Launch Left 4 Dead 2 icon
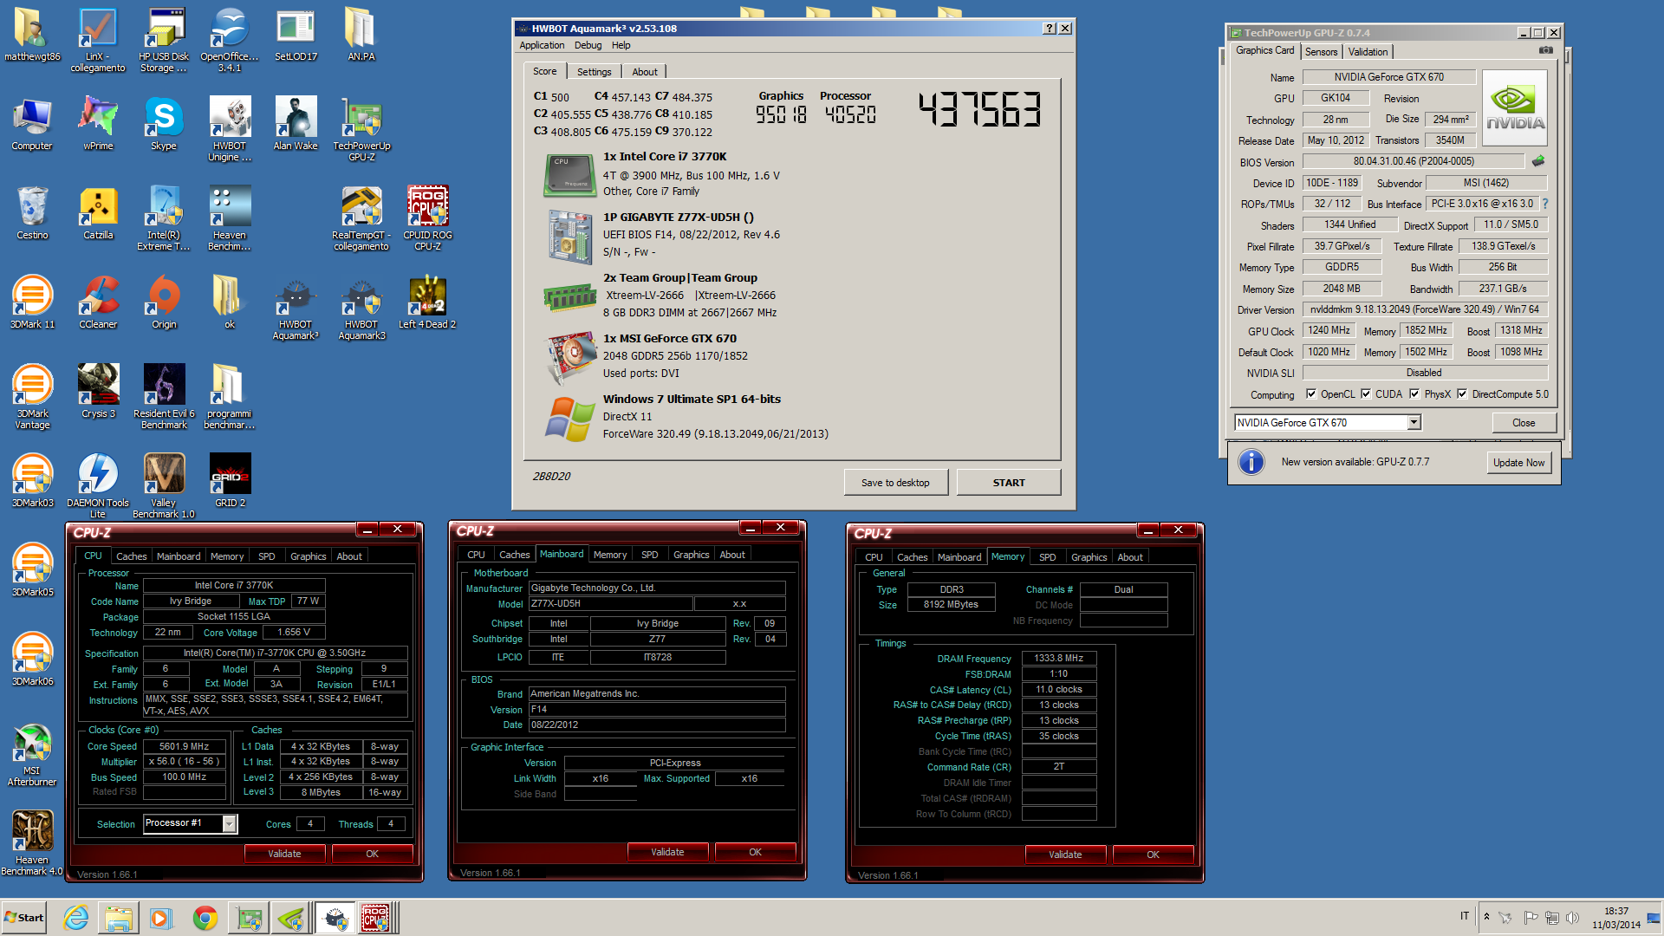The width and height of the screenshot is (1664, 936). (x=427, y=302)
